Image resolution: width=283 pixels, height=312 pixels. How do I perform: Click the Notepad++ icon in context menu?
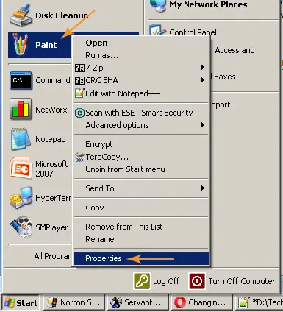79,93
